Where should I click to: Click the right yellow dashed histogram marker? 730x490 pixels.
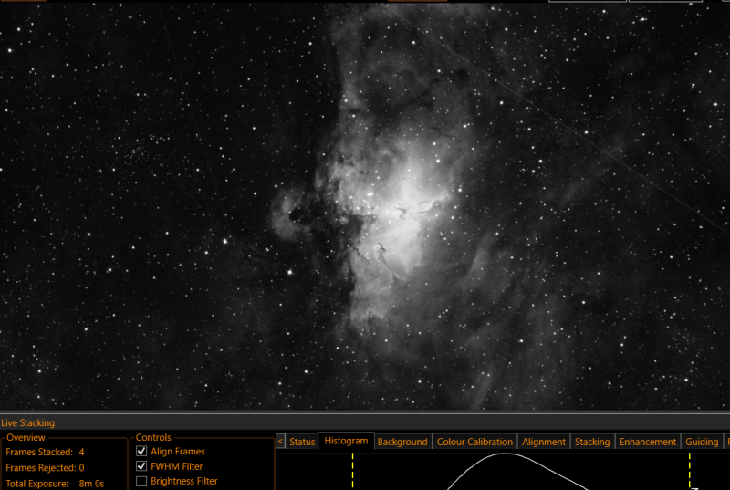pyautogui.click(x=690, y=471)
